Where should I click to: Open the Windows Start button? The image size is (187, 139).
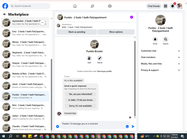pyautogui.click(x=3, y=136)
